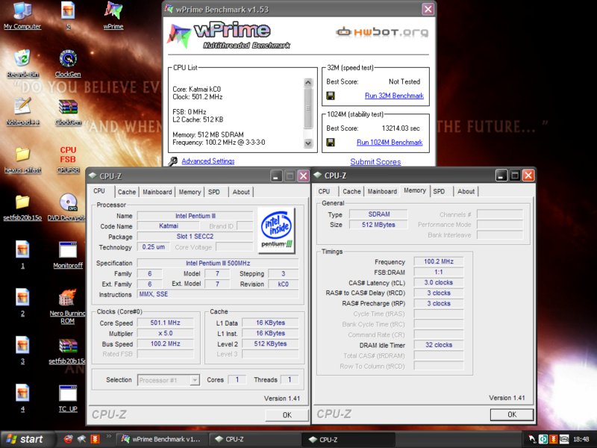
Task: Click OK in left CPU-Z window
Action: click(287, 415)
